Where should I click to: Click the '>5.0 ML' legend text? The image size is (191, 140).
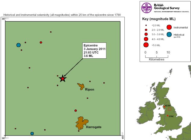[156, 45]
